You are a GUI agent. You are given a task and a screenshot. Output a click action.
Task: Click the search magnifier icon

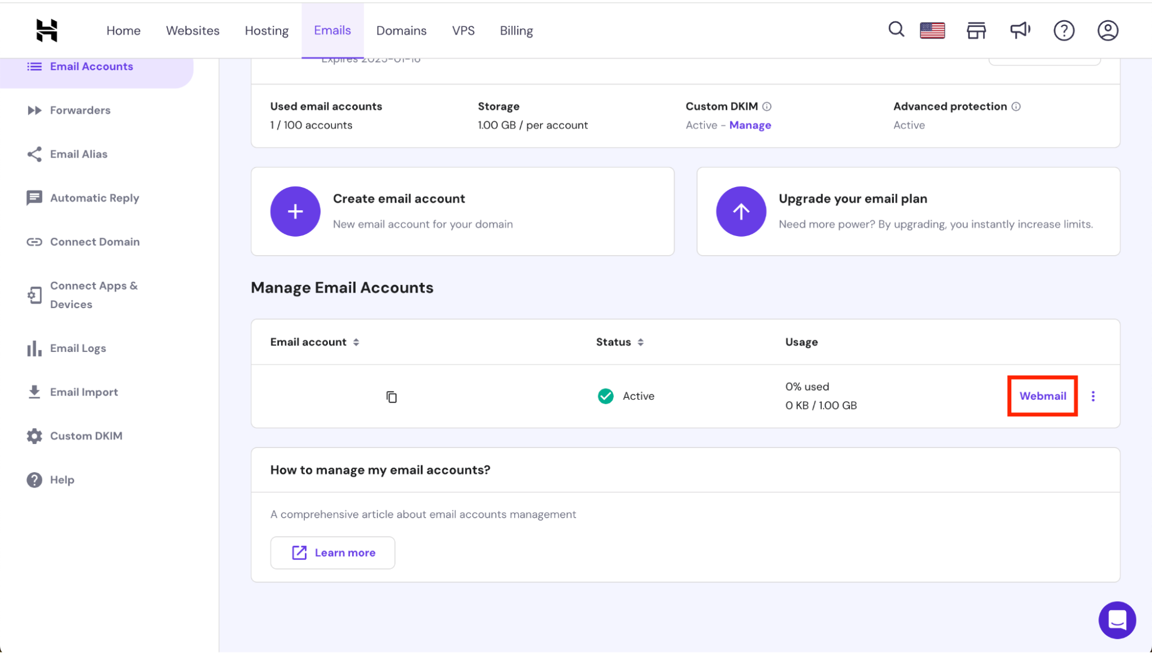896,29
